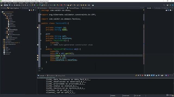Click the Open Perspective icon at top right
The height and width of the screenshot is (97, 174).
(x=167, y=5)
